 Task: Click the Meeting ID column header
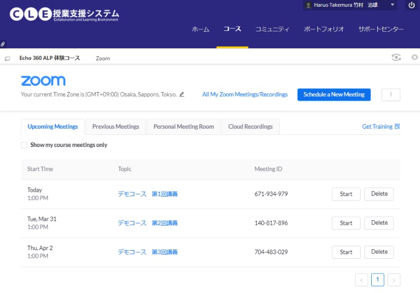pyautogui.click(x=268, y=169)
